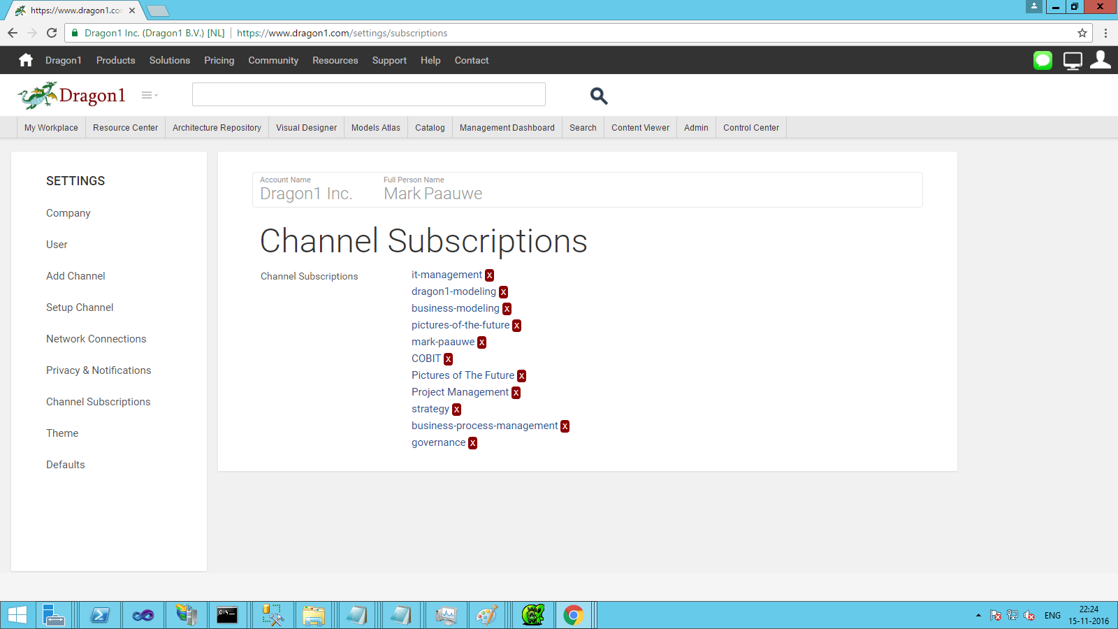Open the Catalog tab
1118x629 pixels.
pyautogui.click(x=430, y=127)
